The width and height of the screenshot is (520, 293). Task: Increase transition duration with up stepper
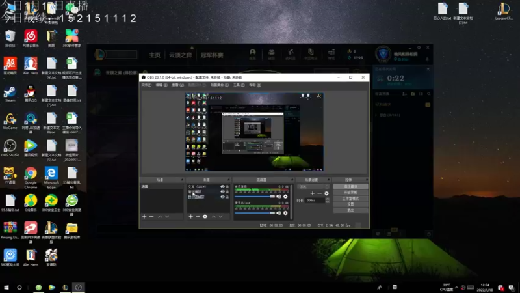328,199
